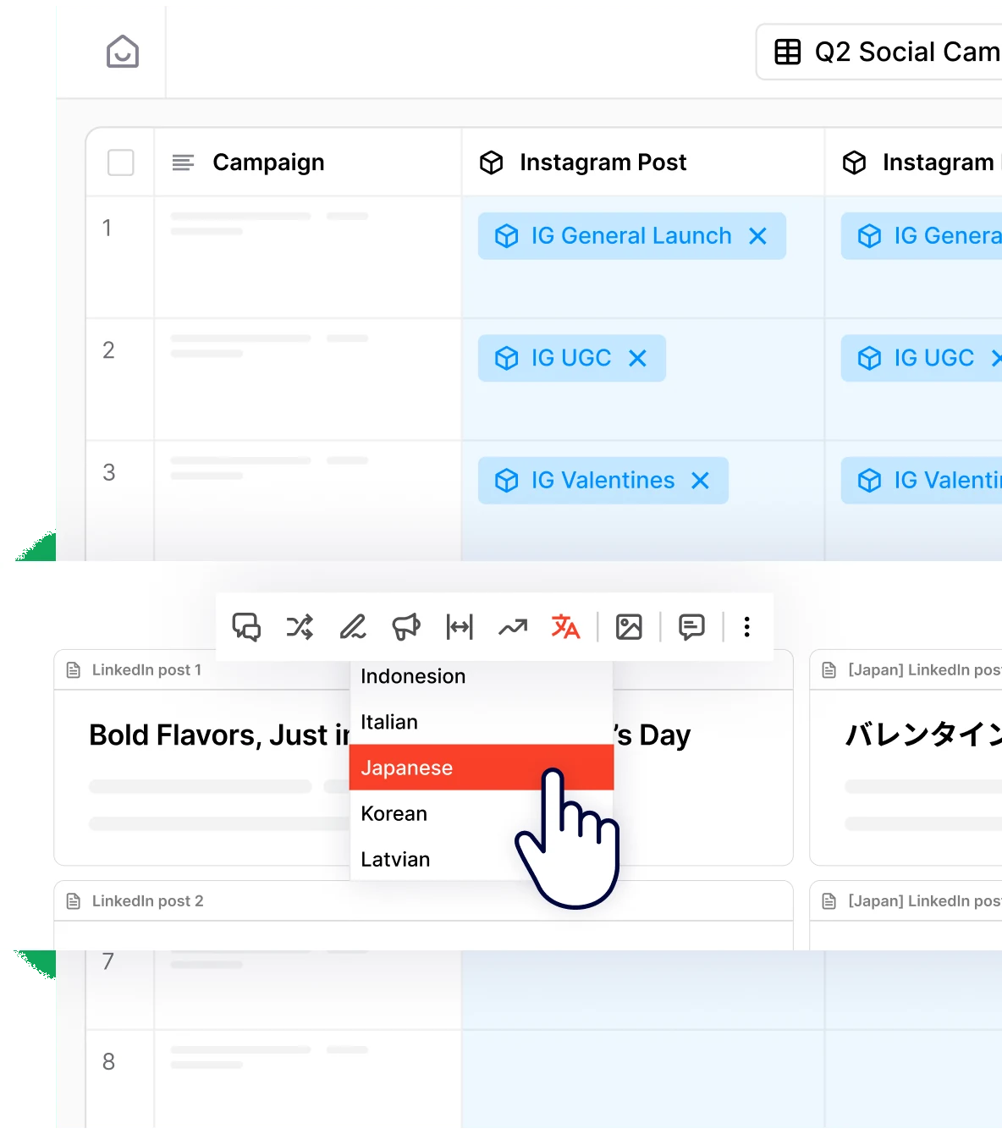Screen dimensions: 1002x1134
Task: Open the chat bubbles toolbar icon
Action: 246,627
